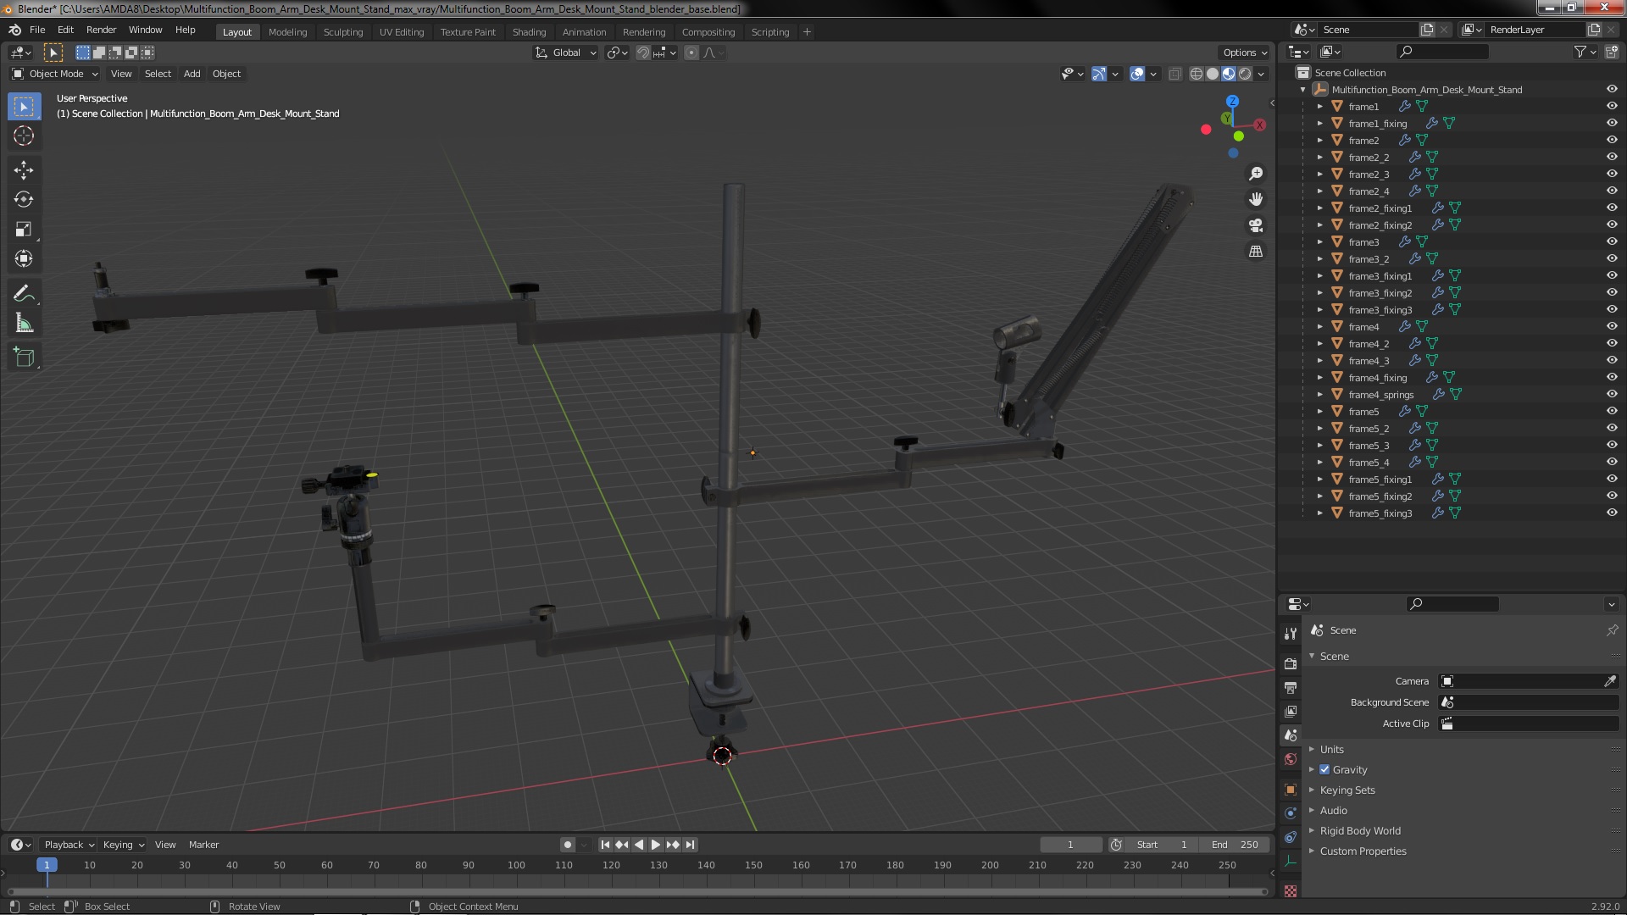
Task: Hide frame2_3 object with eye icon
Action: click(1611, 174)
